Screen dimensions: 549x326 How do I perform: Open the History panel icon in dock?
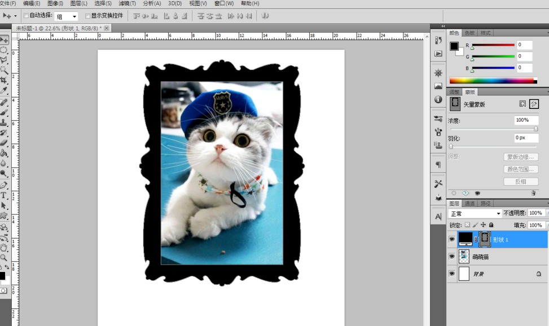438,40
